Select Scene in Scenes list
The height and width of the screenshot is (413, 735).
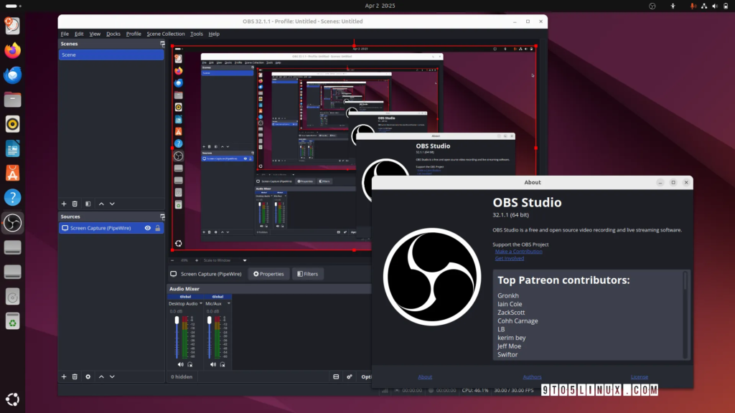tap(111, 54)
